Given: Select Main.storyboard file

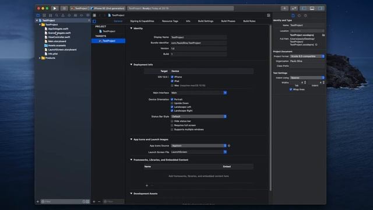Looking at the screenshot, I should coord(57,41).
